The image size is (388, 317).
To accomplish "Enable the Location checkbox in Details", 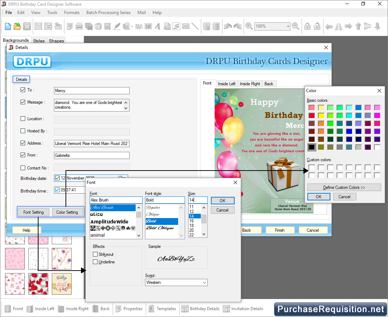I will pyautogui.click(x=23, y=119).
